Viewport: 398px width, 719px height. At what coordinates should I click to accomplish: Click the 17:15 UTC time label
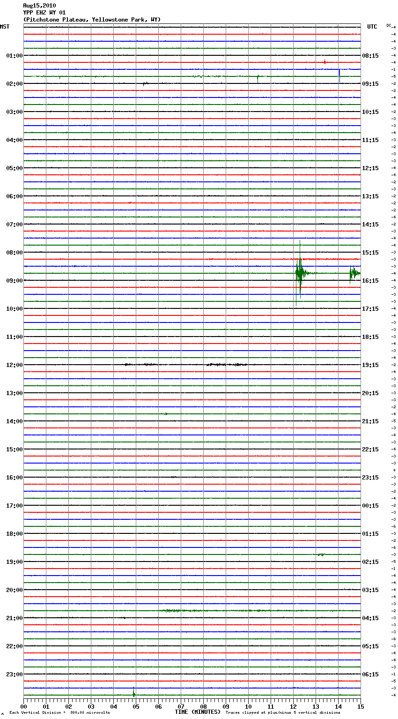pyautogui.click(x=370, y=309)
